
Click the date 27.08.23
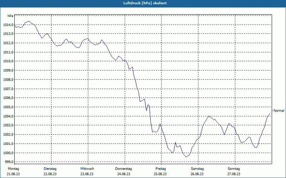point(234,174)
